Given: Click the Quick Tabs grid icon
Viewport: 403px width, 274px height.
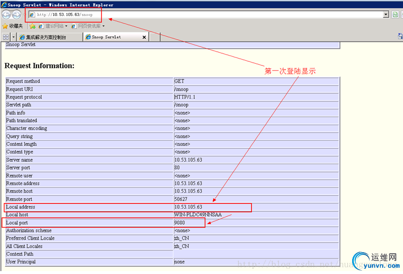Looking at the screenshot, I should (x=6, y=37).
